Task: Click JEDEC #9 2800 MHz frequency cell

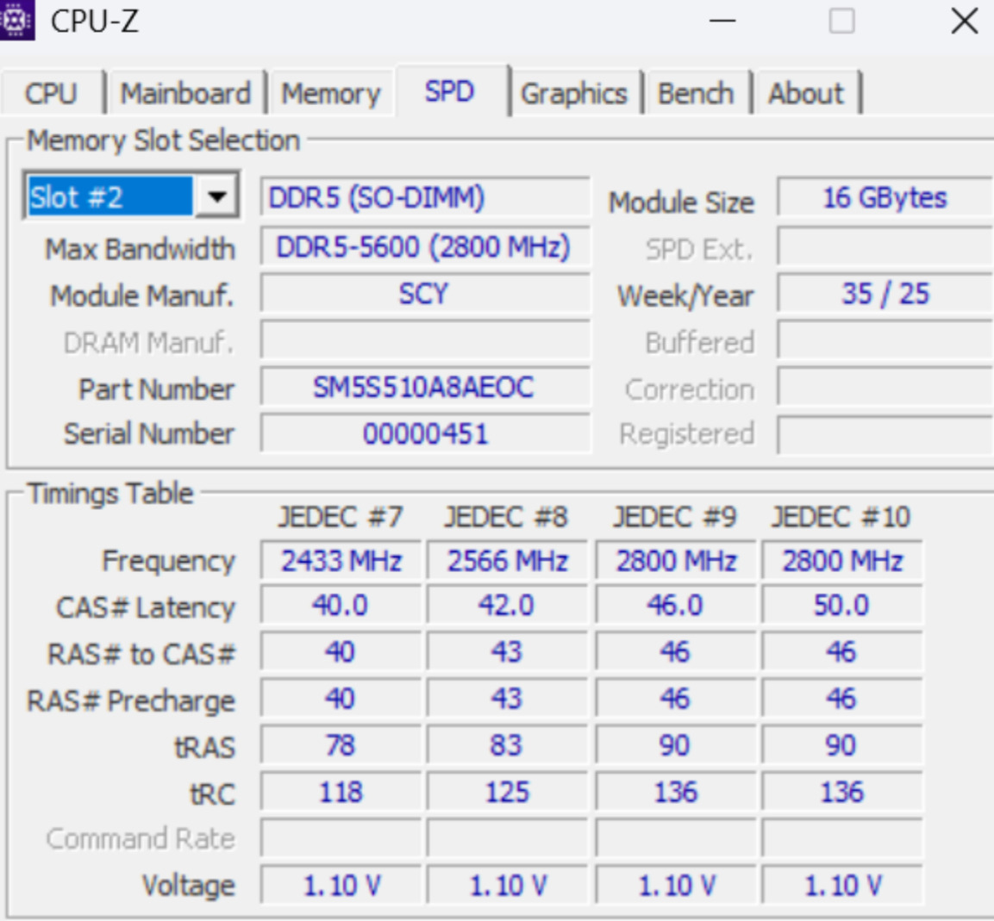Action: [676, 561]
